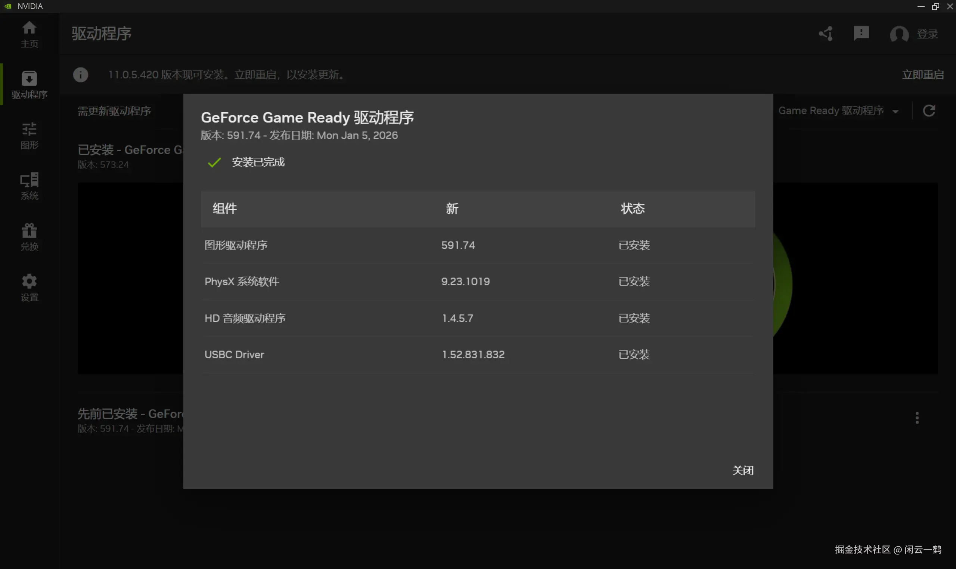Restore down the NVIDIA window
Image resolution: width=956 pixels, height=569 pixels.
point(935,6)
